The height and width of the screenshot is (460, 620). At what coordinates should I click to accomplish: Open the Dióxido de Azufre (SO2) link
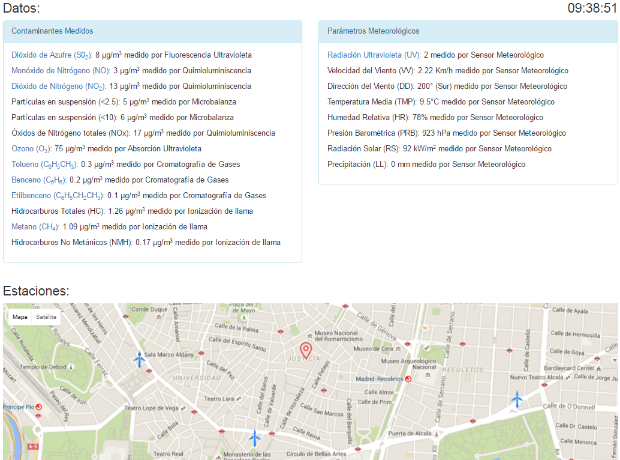pos(52,55)
